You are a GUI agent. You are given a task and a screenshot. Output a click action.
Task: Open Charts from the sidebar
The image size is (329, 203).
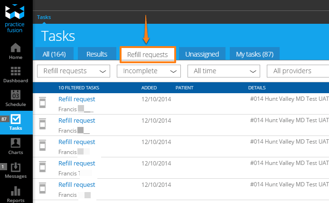click(x=16, y=143)
